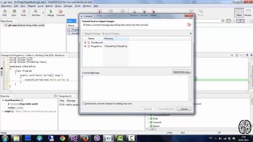253x142 pixels.
Task: Refresh the changes view
Action: point(236,55)
